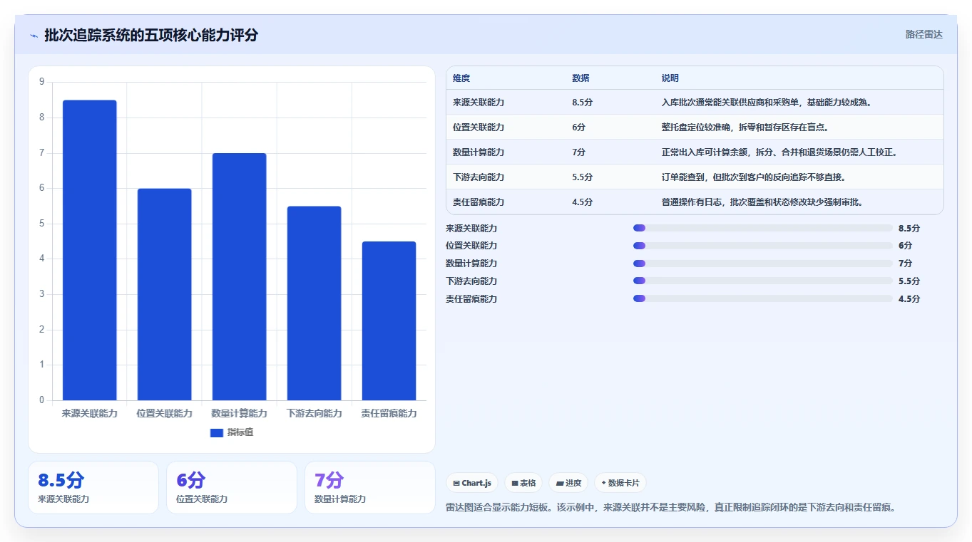Click the small blue icon beside the dashboard title
The width and height of the screenshot is (972, 542).
pyautogui.click(x=34, y=36)
